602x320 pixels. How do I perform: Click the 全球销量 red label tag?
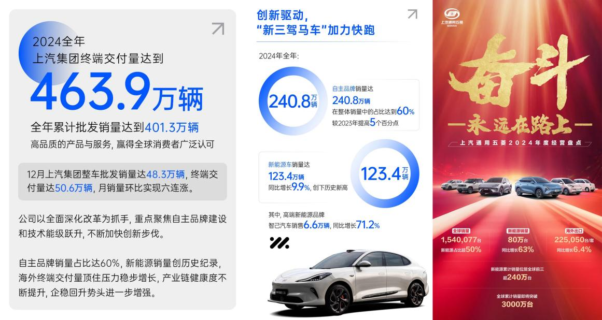[x=461, y=231]
